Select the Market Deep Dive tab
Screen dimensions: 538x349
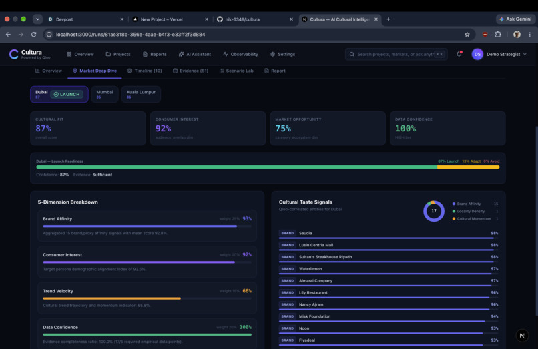pos(95,71)
